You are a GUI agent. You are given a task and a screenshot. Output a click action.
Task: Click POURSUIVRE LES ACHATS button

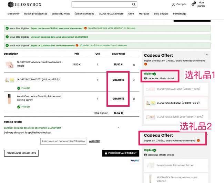21,153
